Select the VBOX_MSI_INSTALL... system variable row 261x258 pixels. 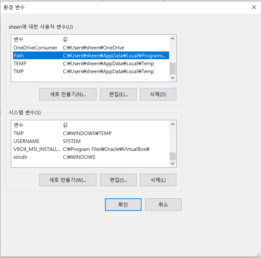coord(91,149)
